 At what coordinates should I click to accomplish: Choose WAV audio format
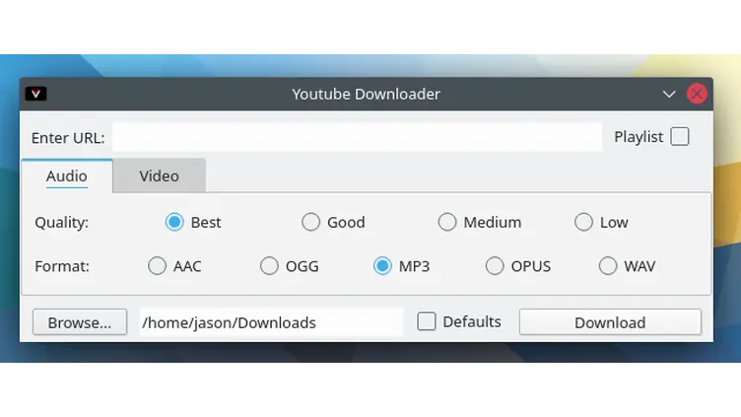point(608,266)
